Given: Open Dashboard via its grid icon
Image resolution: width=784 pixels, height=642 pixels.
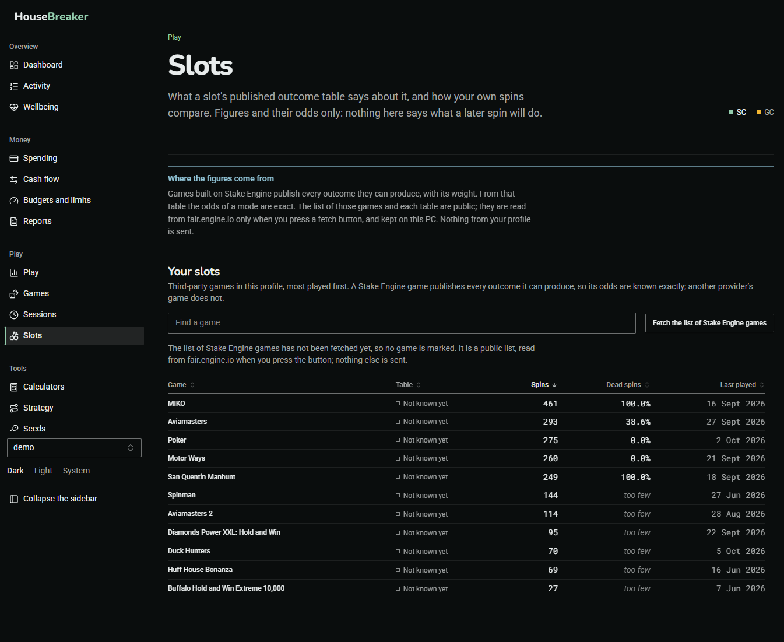Looking at the screenshot, I should [x=14, y=65].
